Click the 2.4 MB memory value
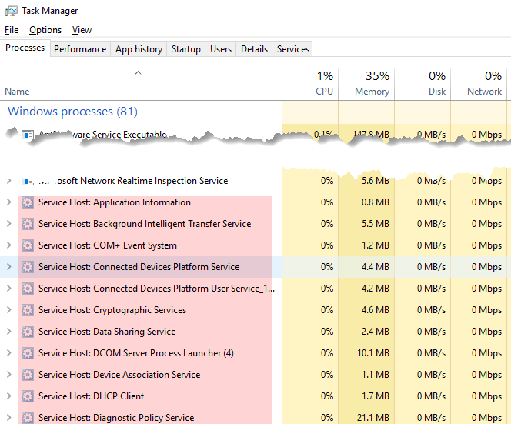This screenshot has width=511, height=424. 376,332
